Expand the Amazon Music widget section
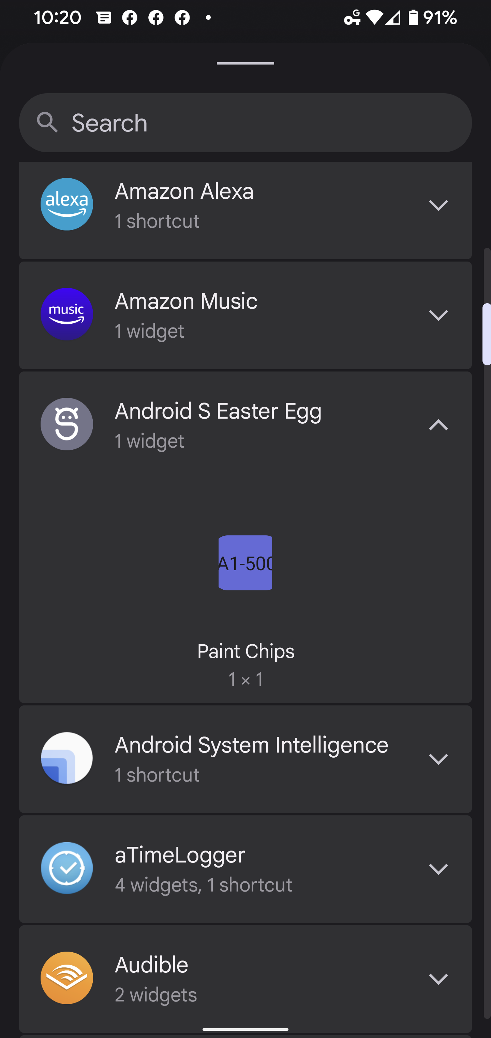 pyautogui.click(x=438, y=315)
